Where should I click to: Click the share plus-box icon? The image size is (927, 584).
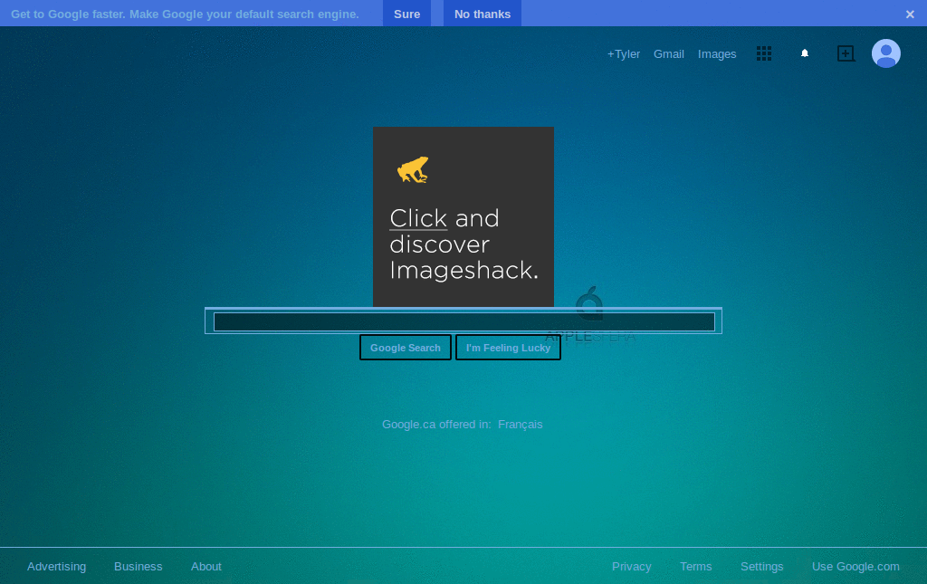(x=846, y=53)
